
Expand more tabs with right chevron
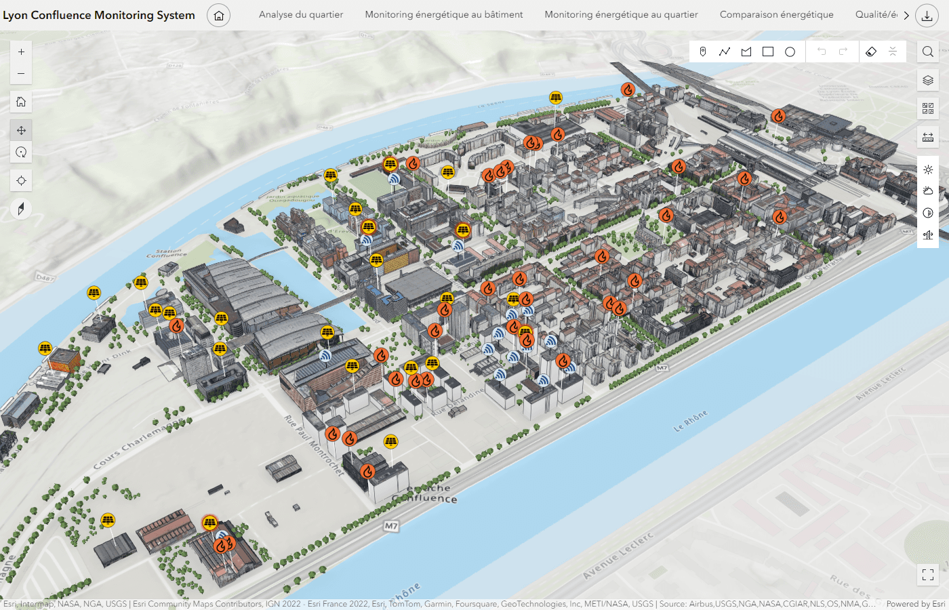(x=906, y=15)
